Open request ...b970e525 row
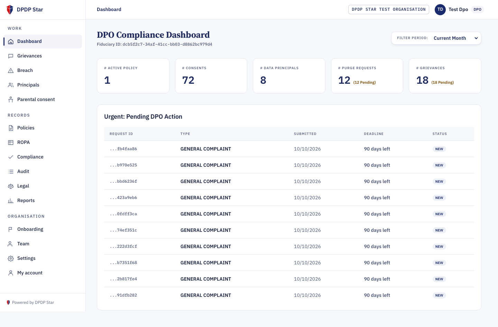Viewport: 498px width, 327px height. point(289,165)
